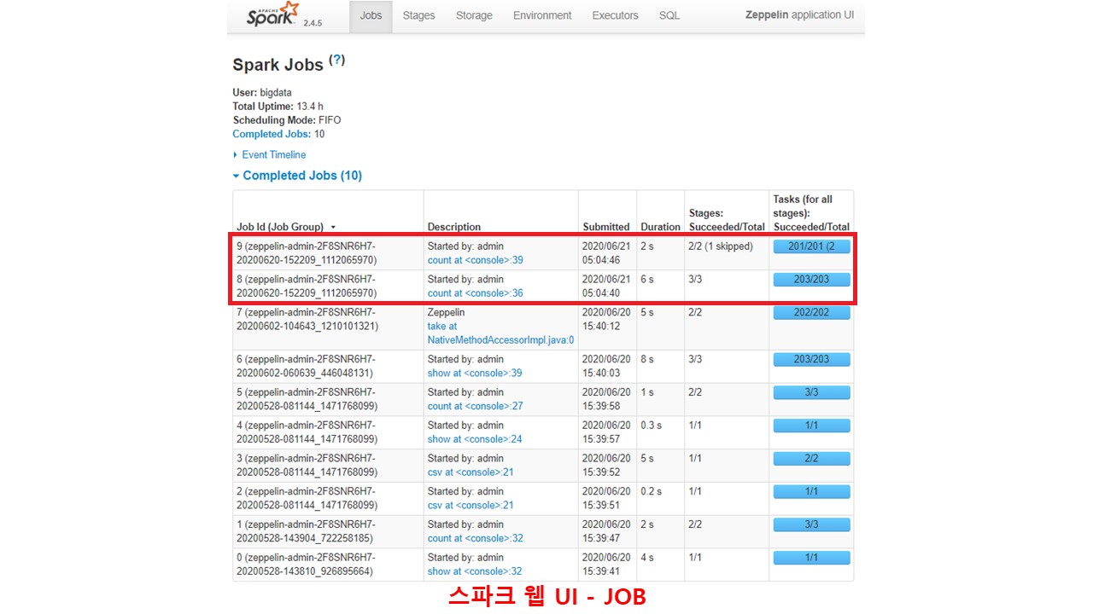Viewport: 1093px width, 614px height.
Task: Select 'Total Uptime: 13.4 h' text
Action: tap(278, 107)
